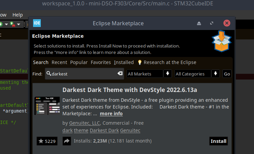The width and height of the screenshot is (254, 154).
Task: Open the Genuitec, LLC author link
Action: click(x=84, y=123)
